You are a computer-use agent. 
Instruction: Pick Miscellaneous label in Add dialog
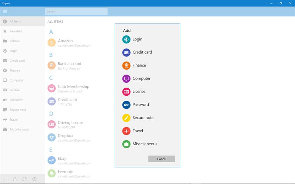tap(145, 144)
